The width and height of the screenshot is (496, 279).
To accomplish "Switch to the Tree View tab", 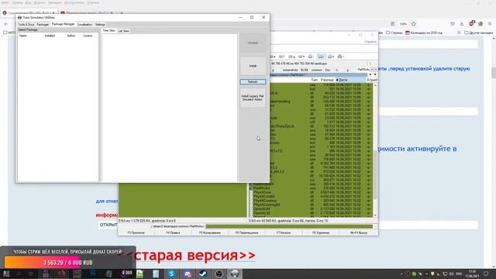I will 108,31.
